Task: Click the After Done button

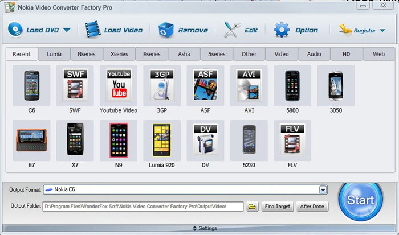Action: (312, 207)
